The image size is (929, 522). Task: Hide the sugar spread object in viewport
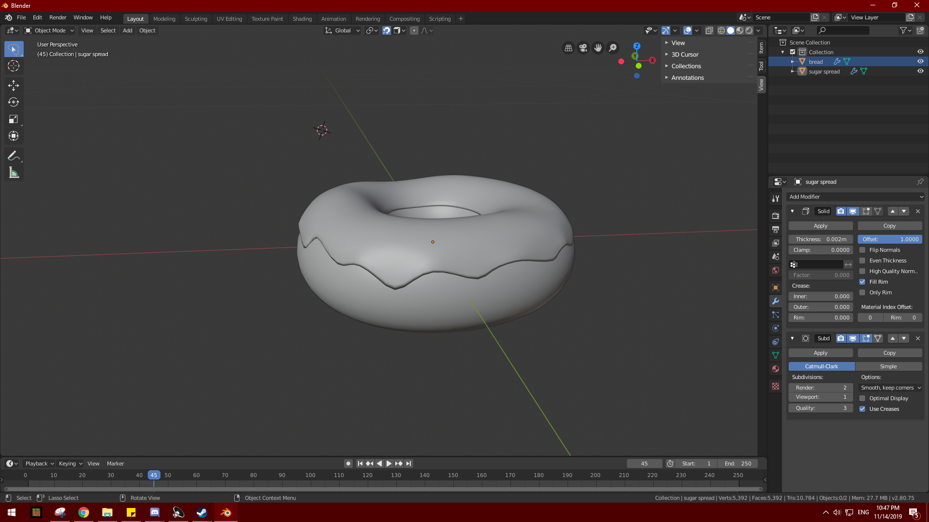(920, 71)
